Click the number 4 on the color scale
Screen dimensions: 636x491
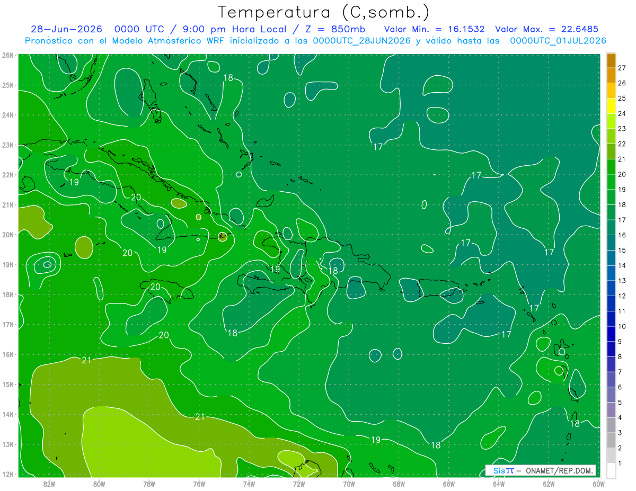[620, 418]
